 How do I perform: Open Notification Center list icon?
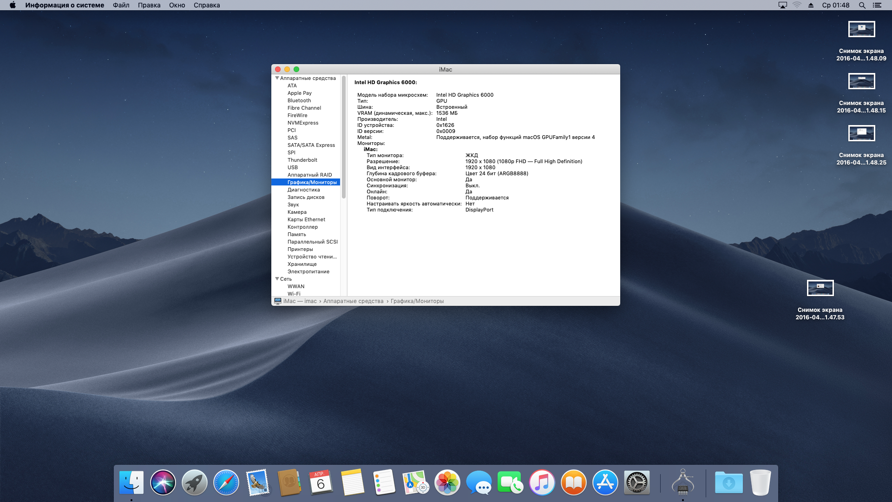[877, 5]
